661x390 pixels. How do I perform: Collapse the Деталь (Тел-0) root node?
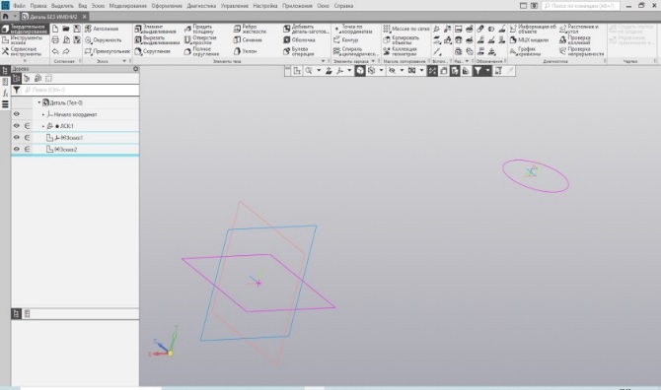point(39,102)
